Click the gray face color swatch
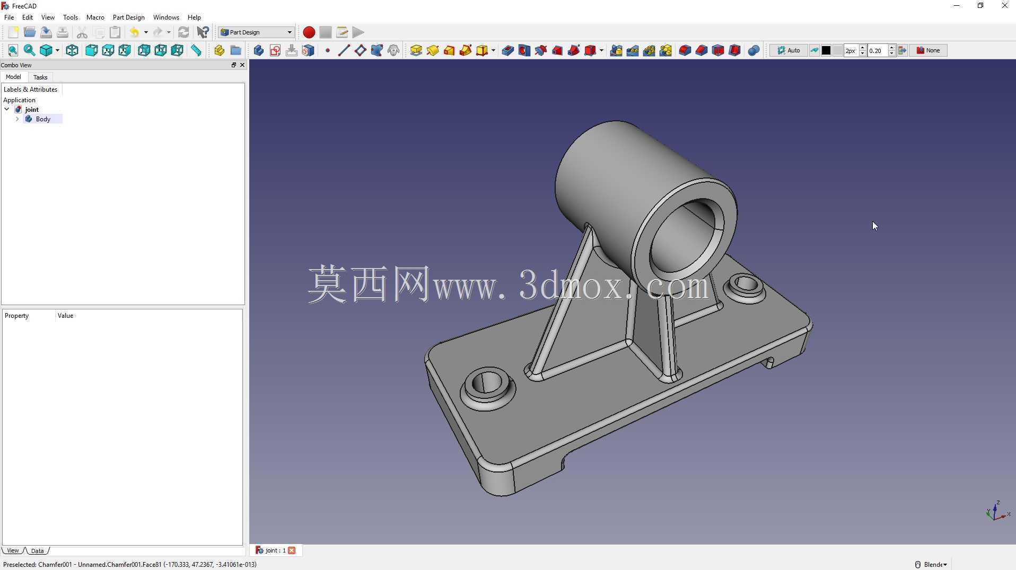Screen dimensions: 1016x570 [838, 50]
